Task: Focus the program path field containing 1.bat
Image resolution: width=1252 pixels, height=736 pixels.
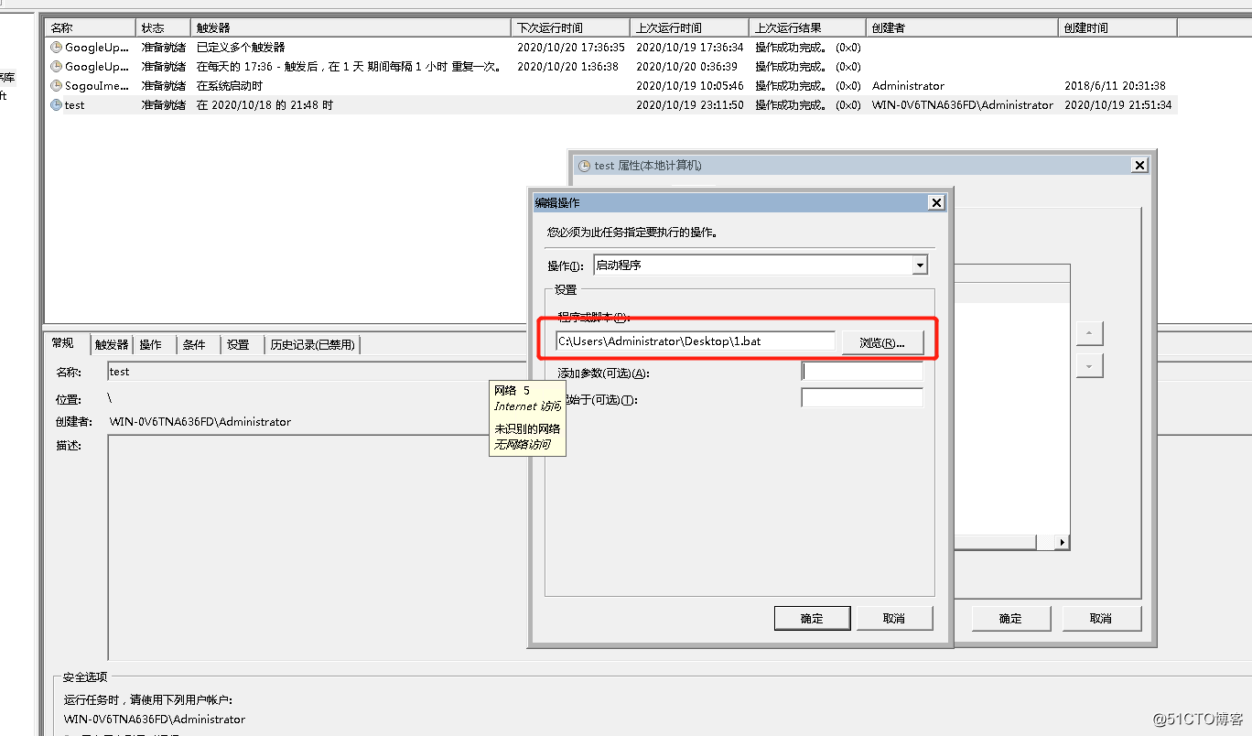Action: [x=695, y=341]
